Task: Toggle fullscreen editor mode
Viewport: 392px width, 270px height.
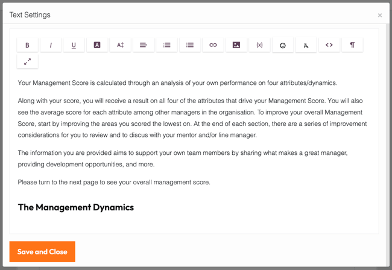Action: (27, 61)
